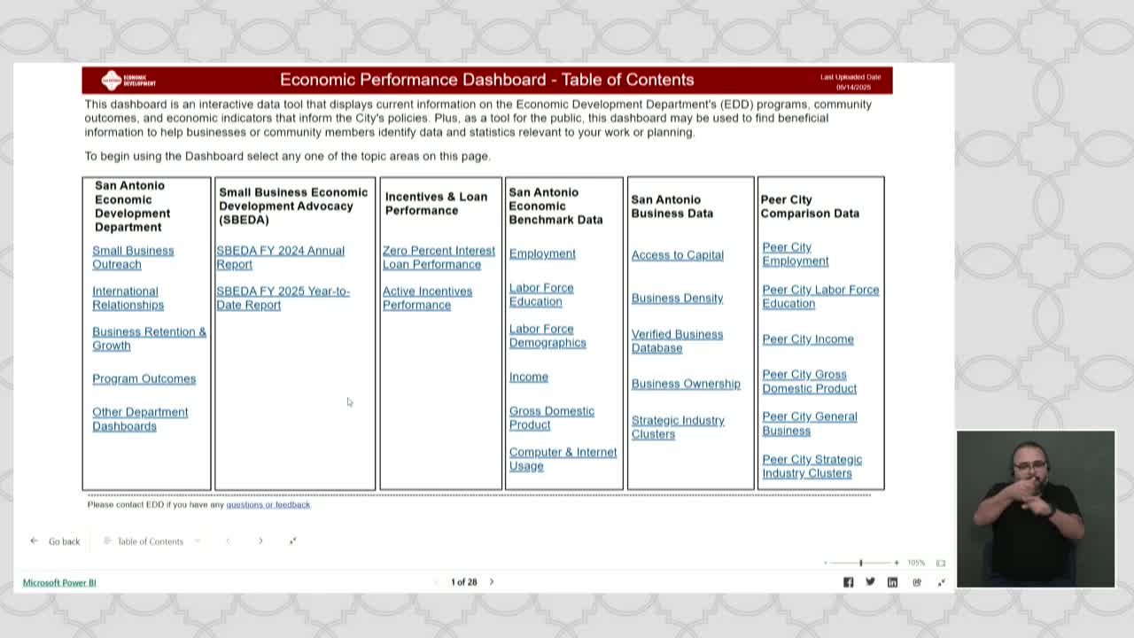Screen dimensions: 1134x638
Task: Zoom in with the plus icon
Action: (x=896, y=563)
